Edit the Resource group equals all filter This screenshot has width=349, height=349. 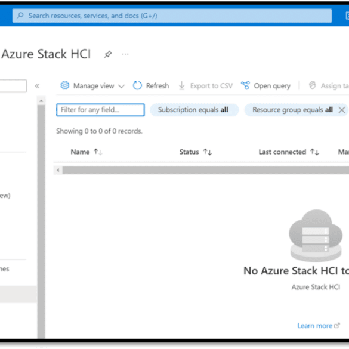click(x=292, y=110)
